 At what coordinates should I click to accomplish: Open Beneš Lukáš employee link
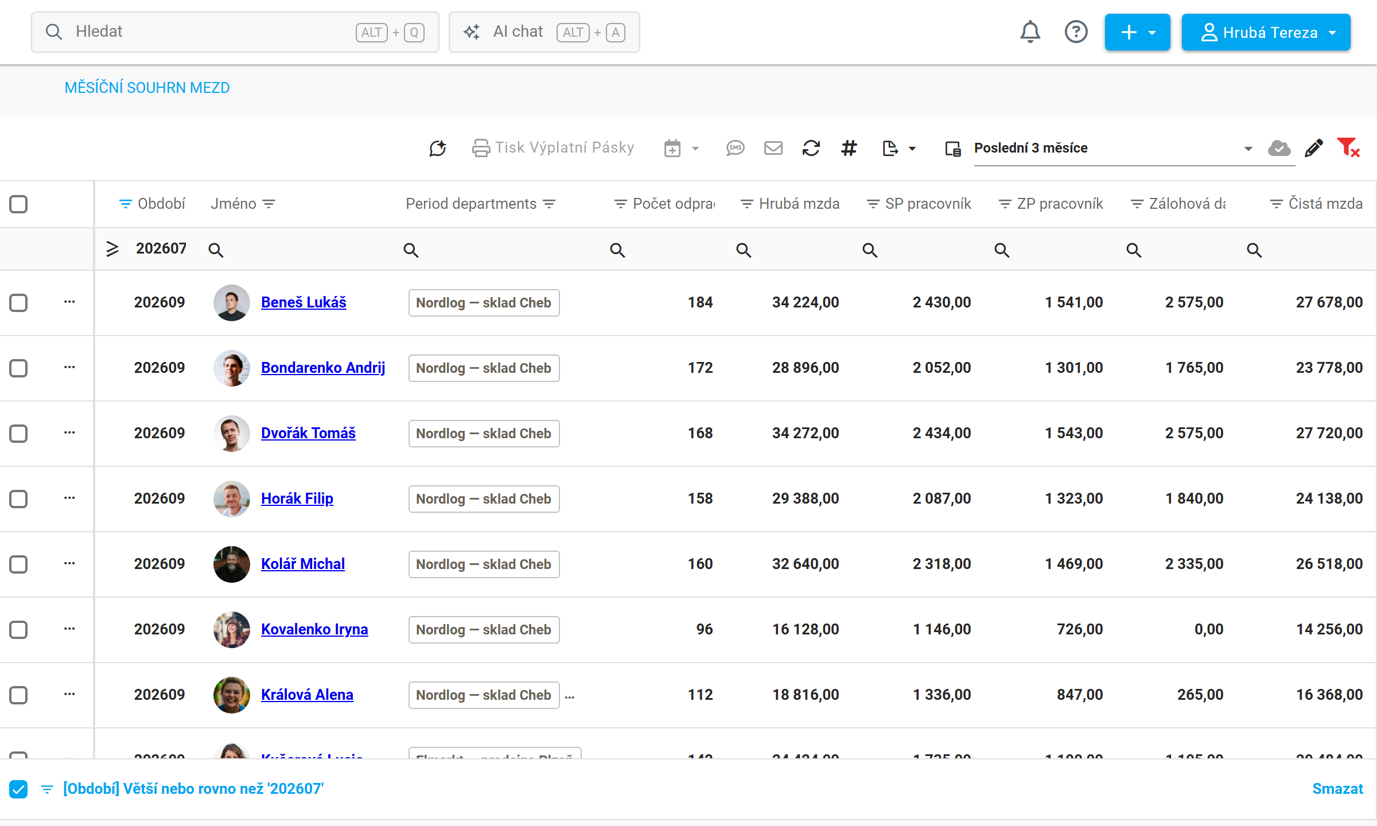pyautogui.click(x=304, y=302)
